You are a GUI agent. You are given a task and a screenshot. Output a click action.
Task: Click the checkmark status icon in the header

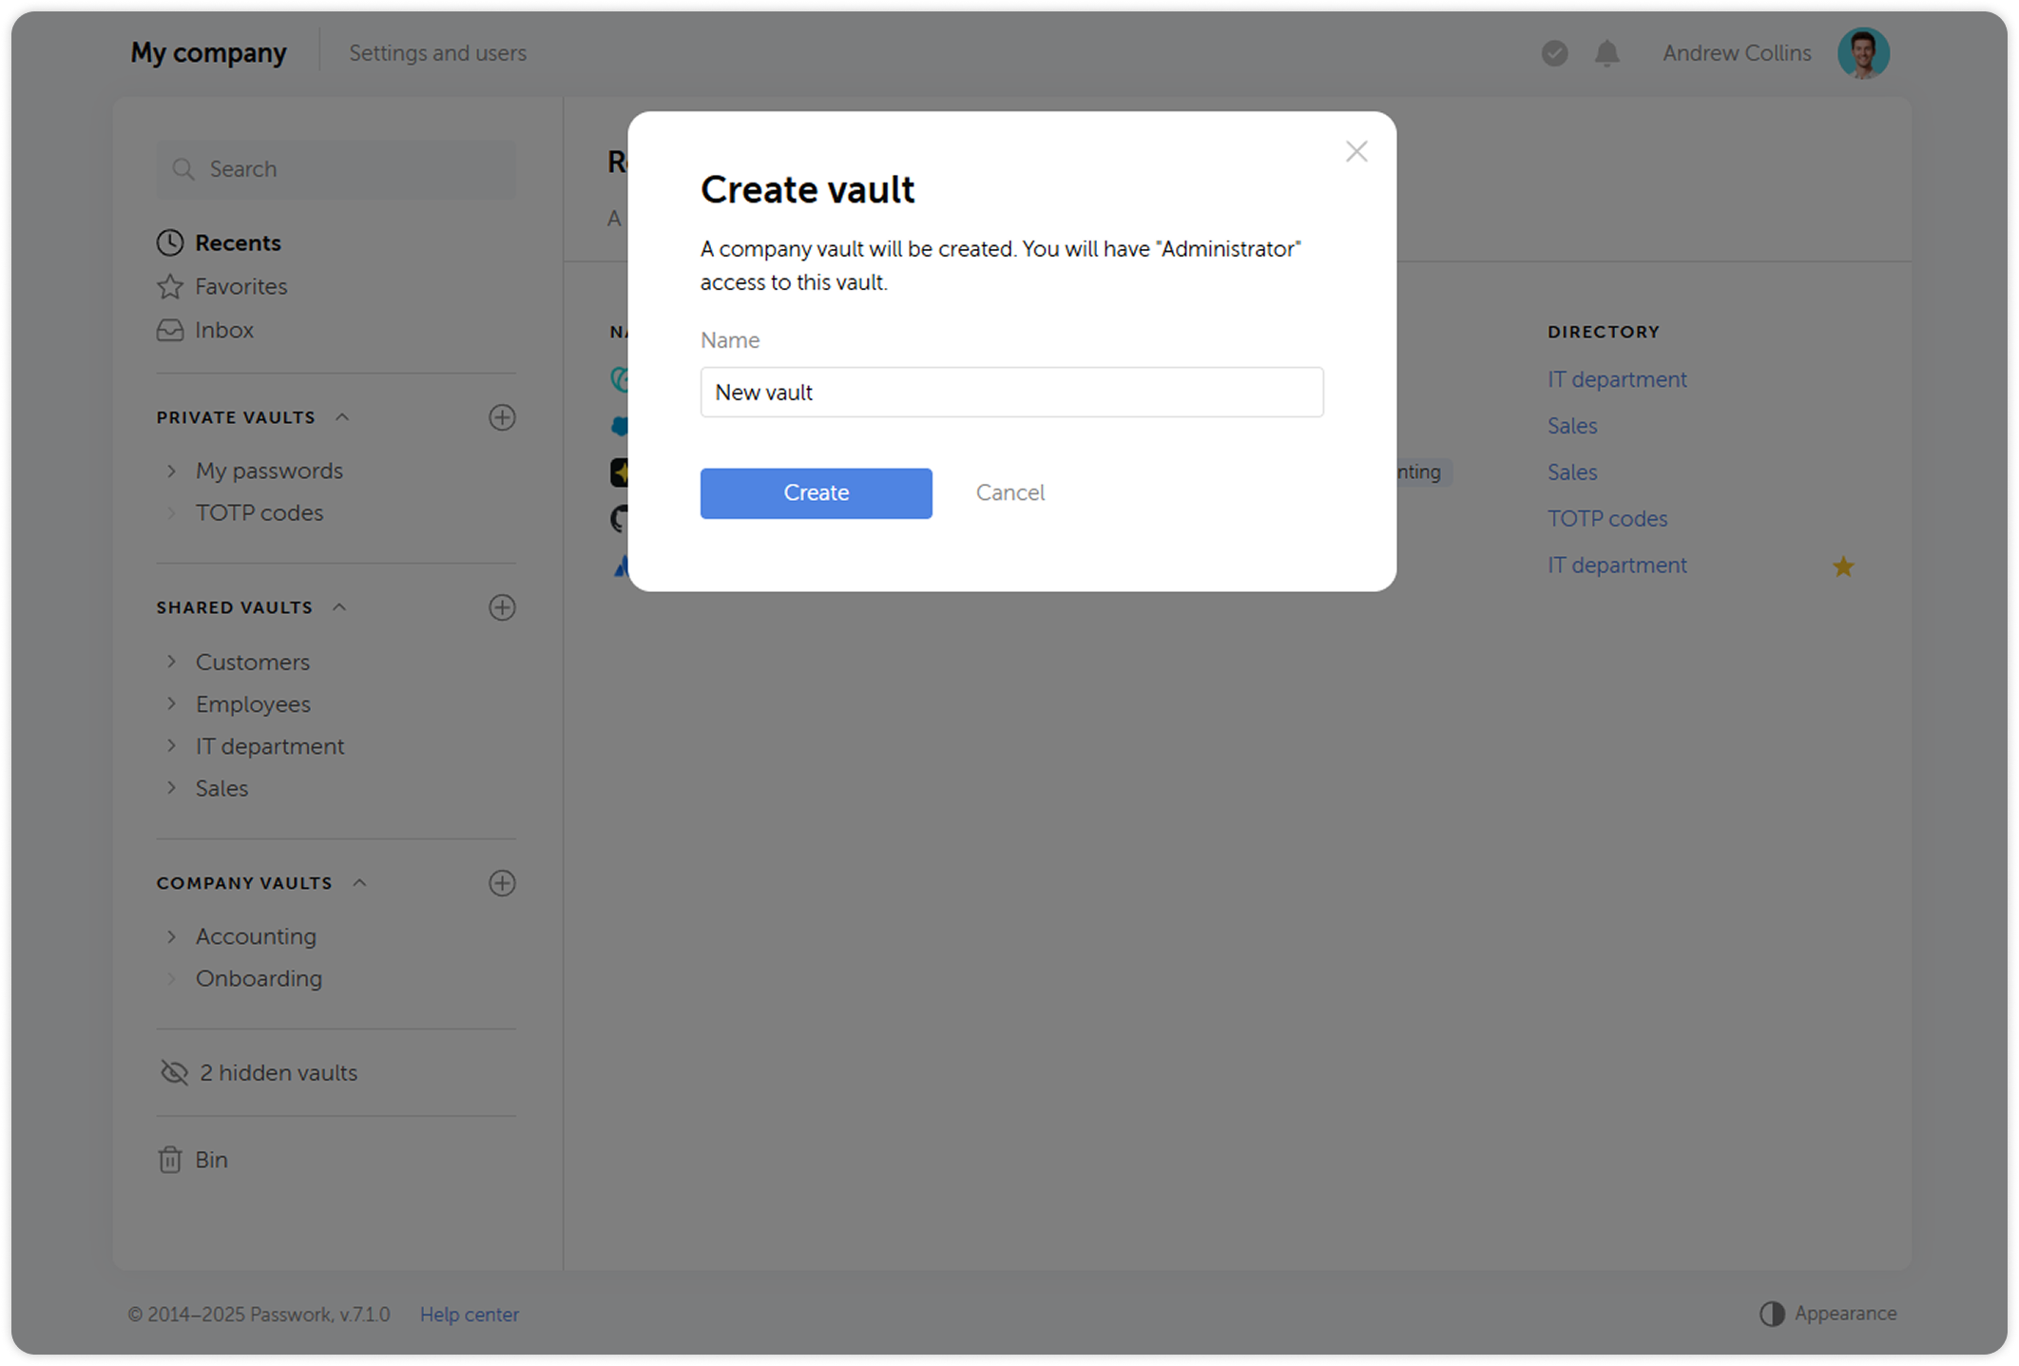pos(1554,53)
